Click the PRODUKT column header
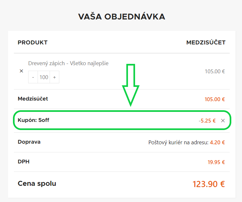242x202 pixels. point(33,42)
